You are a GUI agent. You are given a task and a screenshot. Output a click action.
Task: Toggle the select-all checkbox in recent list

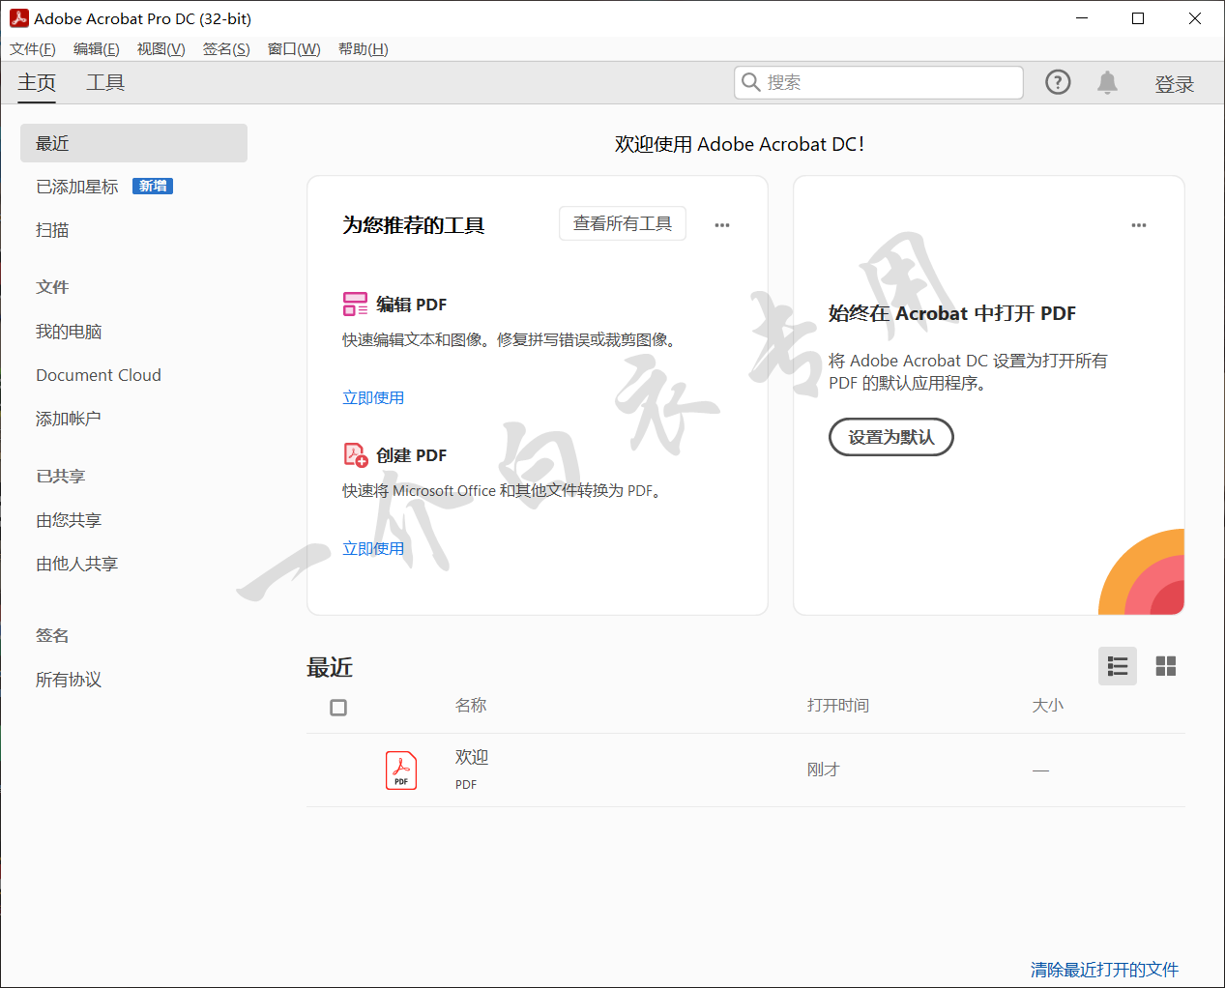[338, 708]
